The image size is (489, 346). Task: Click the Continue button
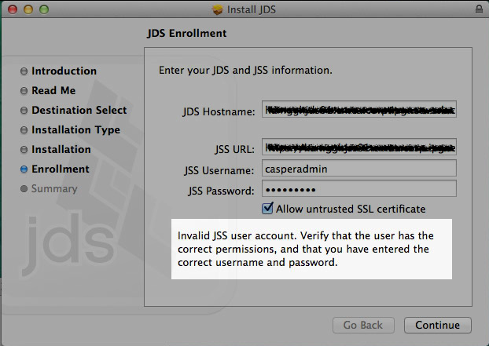click(438, 325)
